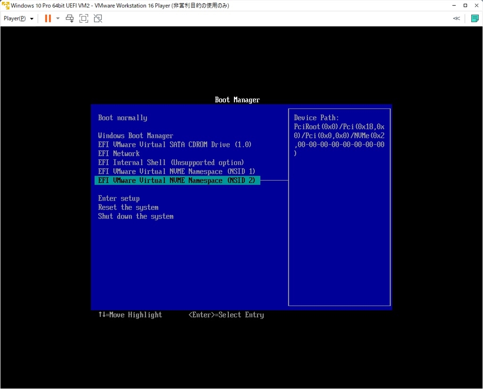The width and height of the screenshot is (483, 389).
Task: Choose EFI VMware Virtual SATA CDROM Drive (1.0)
Action: point(175,144)
